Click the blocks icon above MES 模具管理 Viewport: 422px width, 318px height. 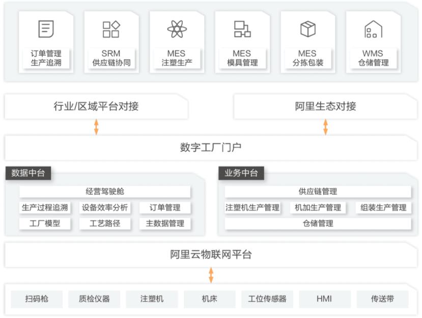242,29
